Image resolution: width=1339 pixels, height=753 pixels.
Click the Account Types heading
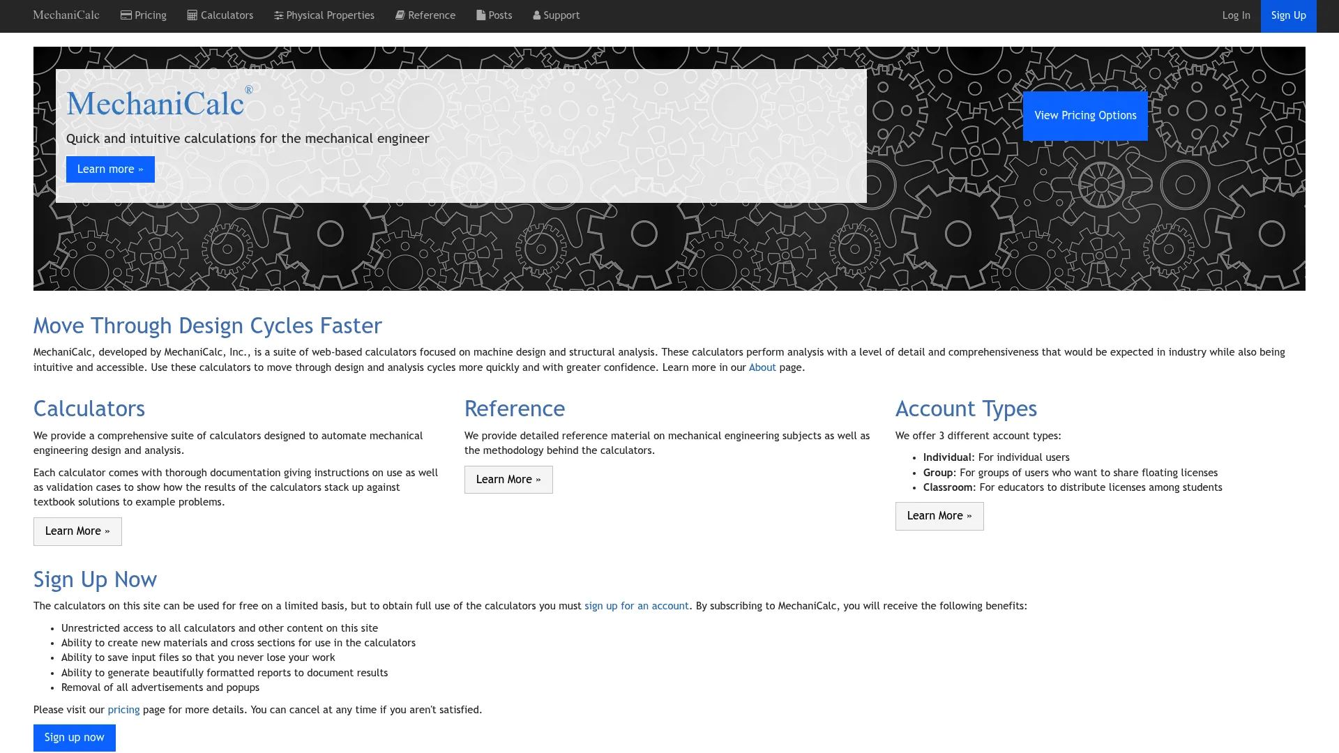click(966, 409)
